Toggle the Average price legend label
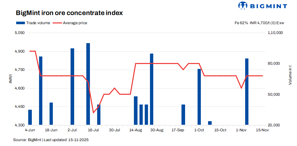 coord(75,23)
